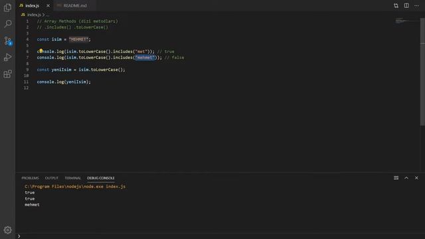Image resolution: width=425 pixels, height=239 pixels.
Task: Open the Search view in the activity bar
Action: [x=7, y=24]
